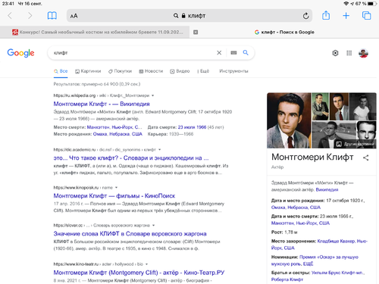
Task: Expand options arrow for slovar.cc result
Action: (153, 225)
